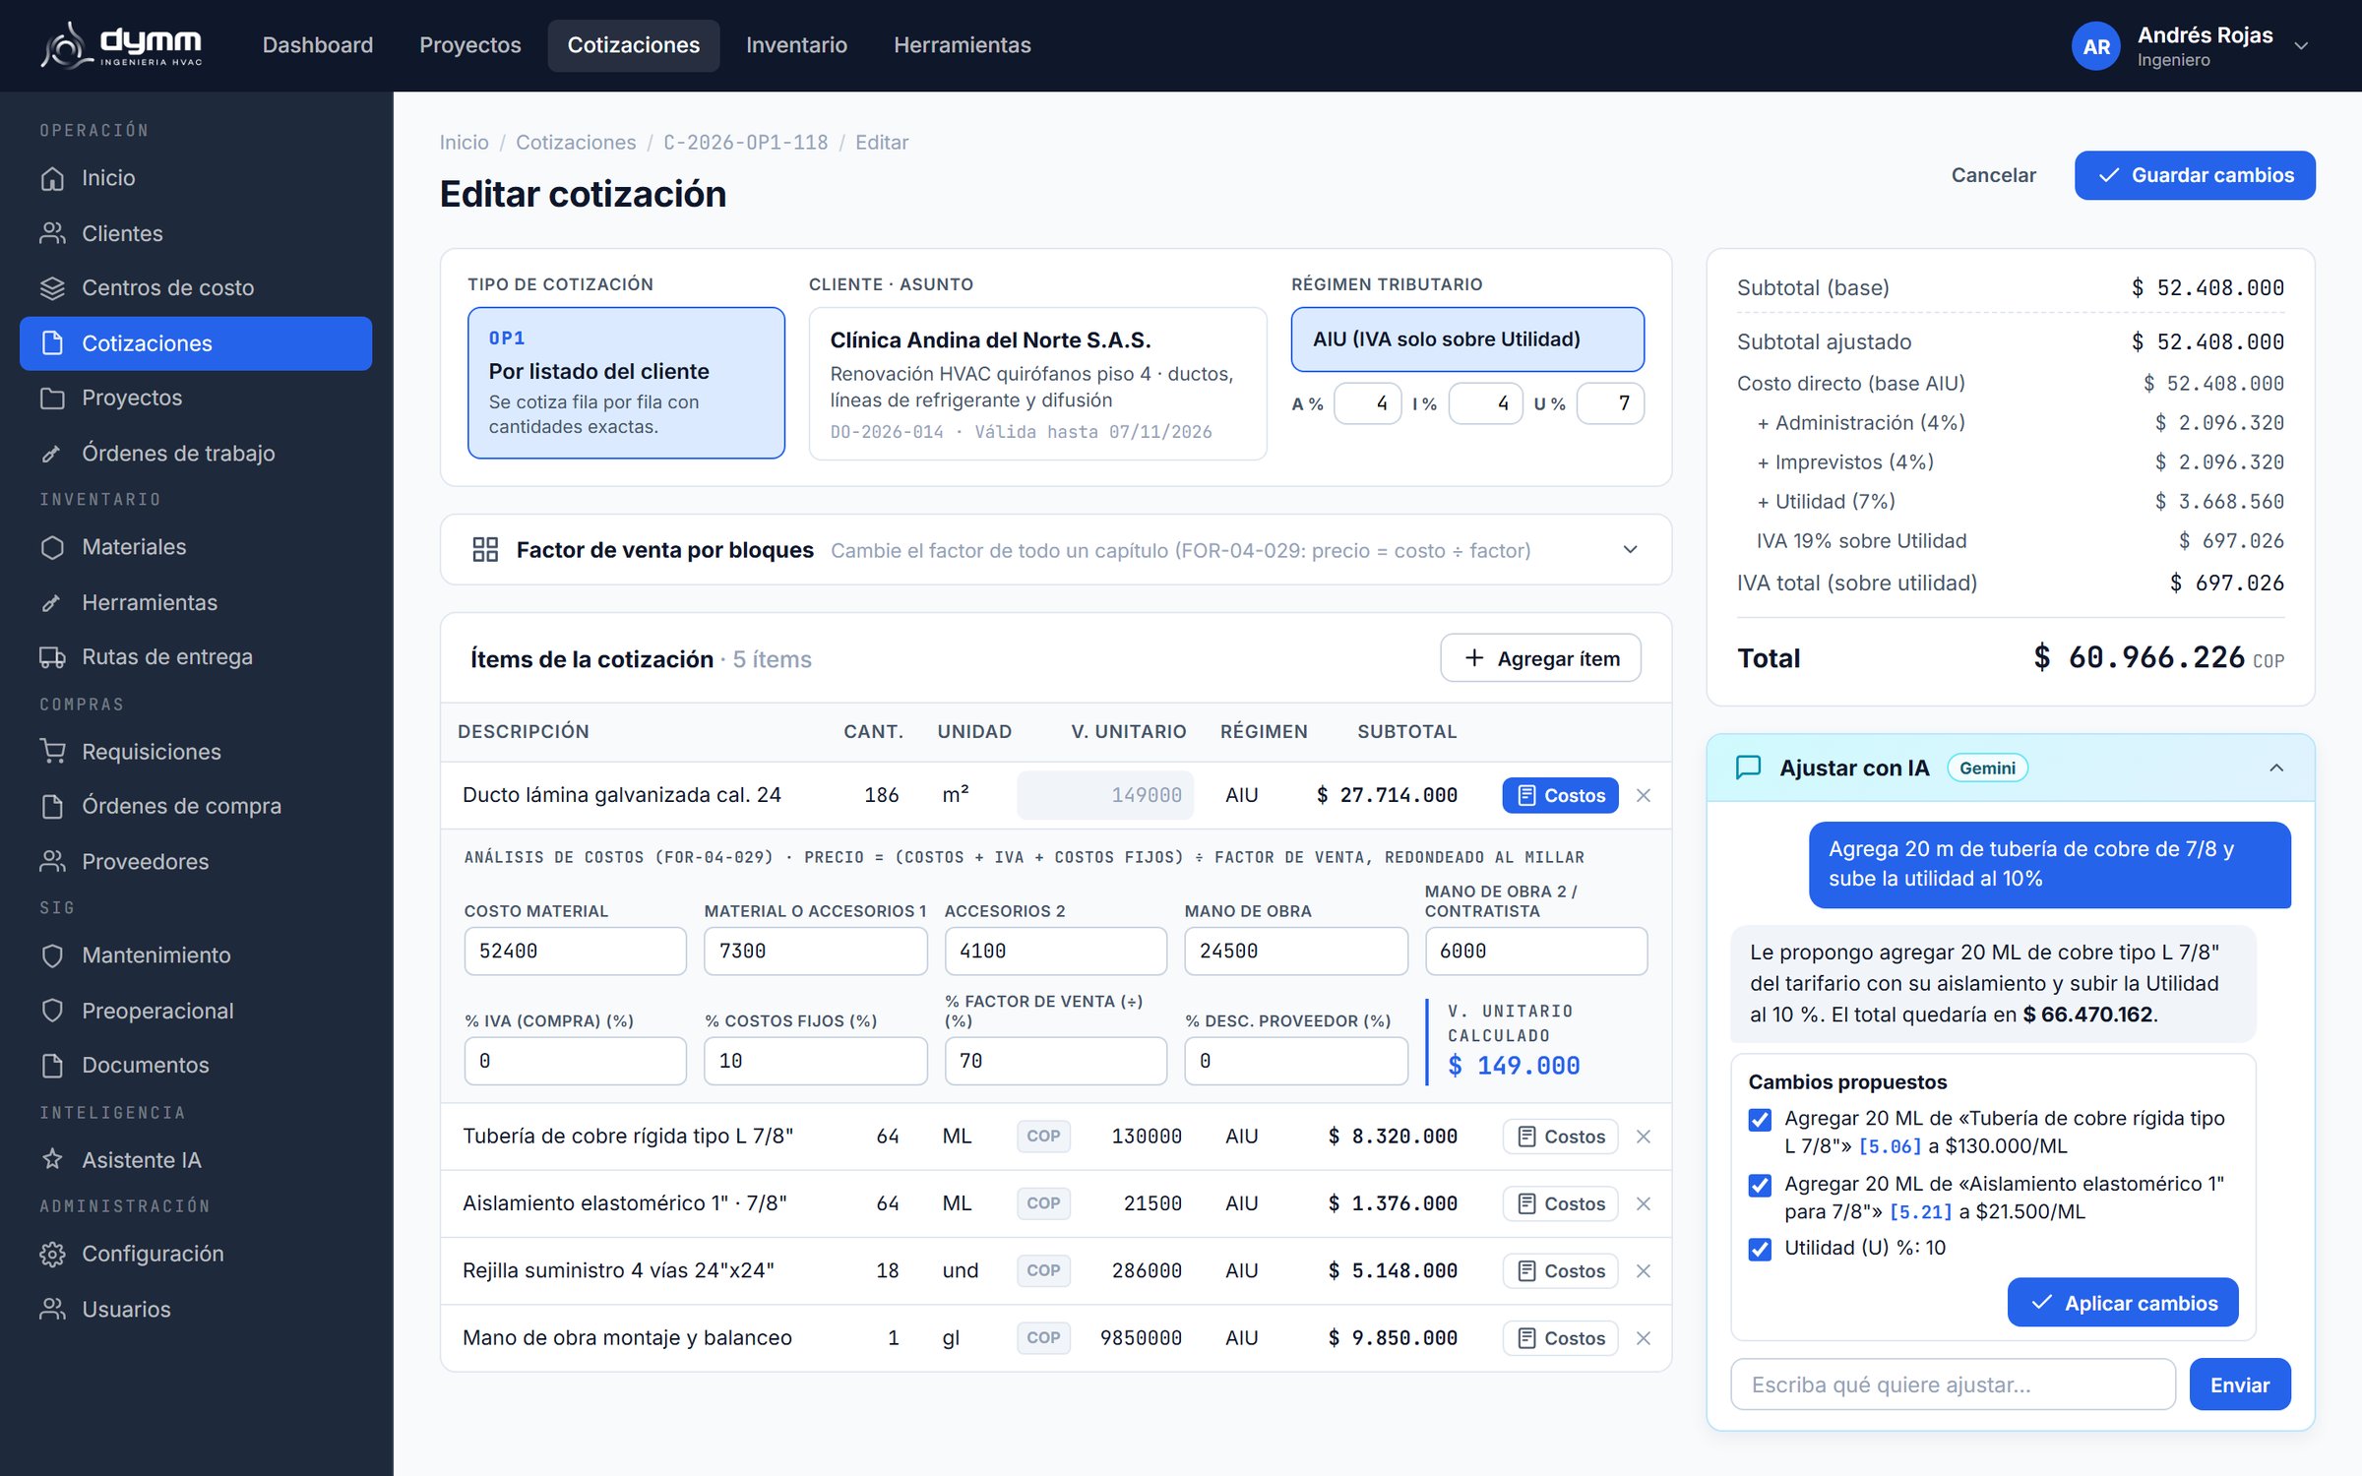Select the OP1 Por listado del cliente card

626,383
